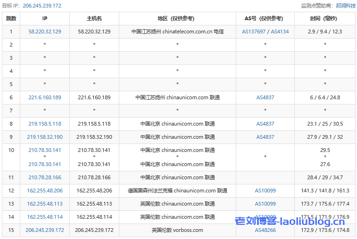Screen dimensions: 357x239
Task: Click the 时间（毫秒） column header
Action: click(x=325, y=18)
